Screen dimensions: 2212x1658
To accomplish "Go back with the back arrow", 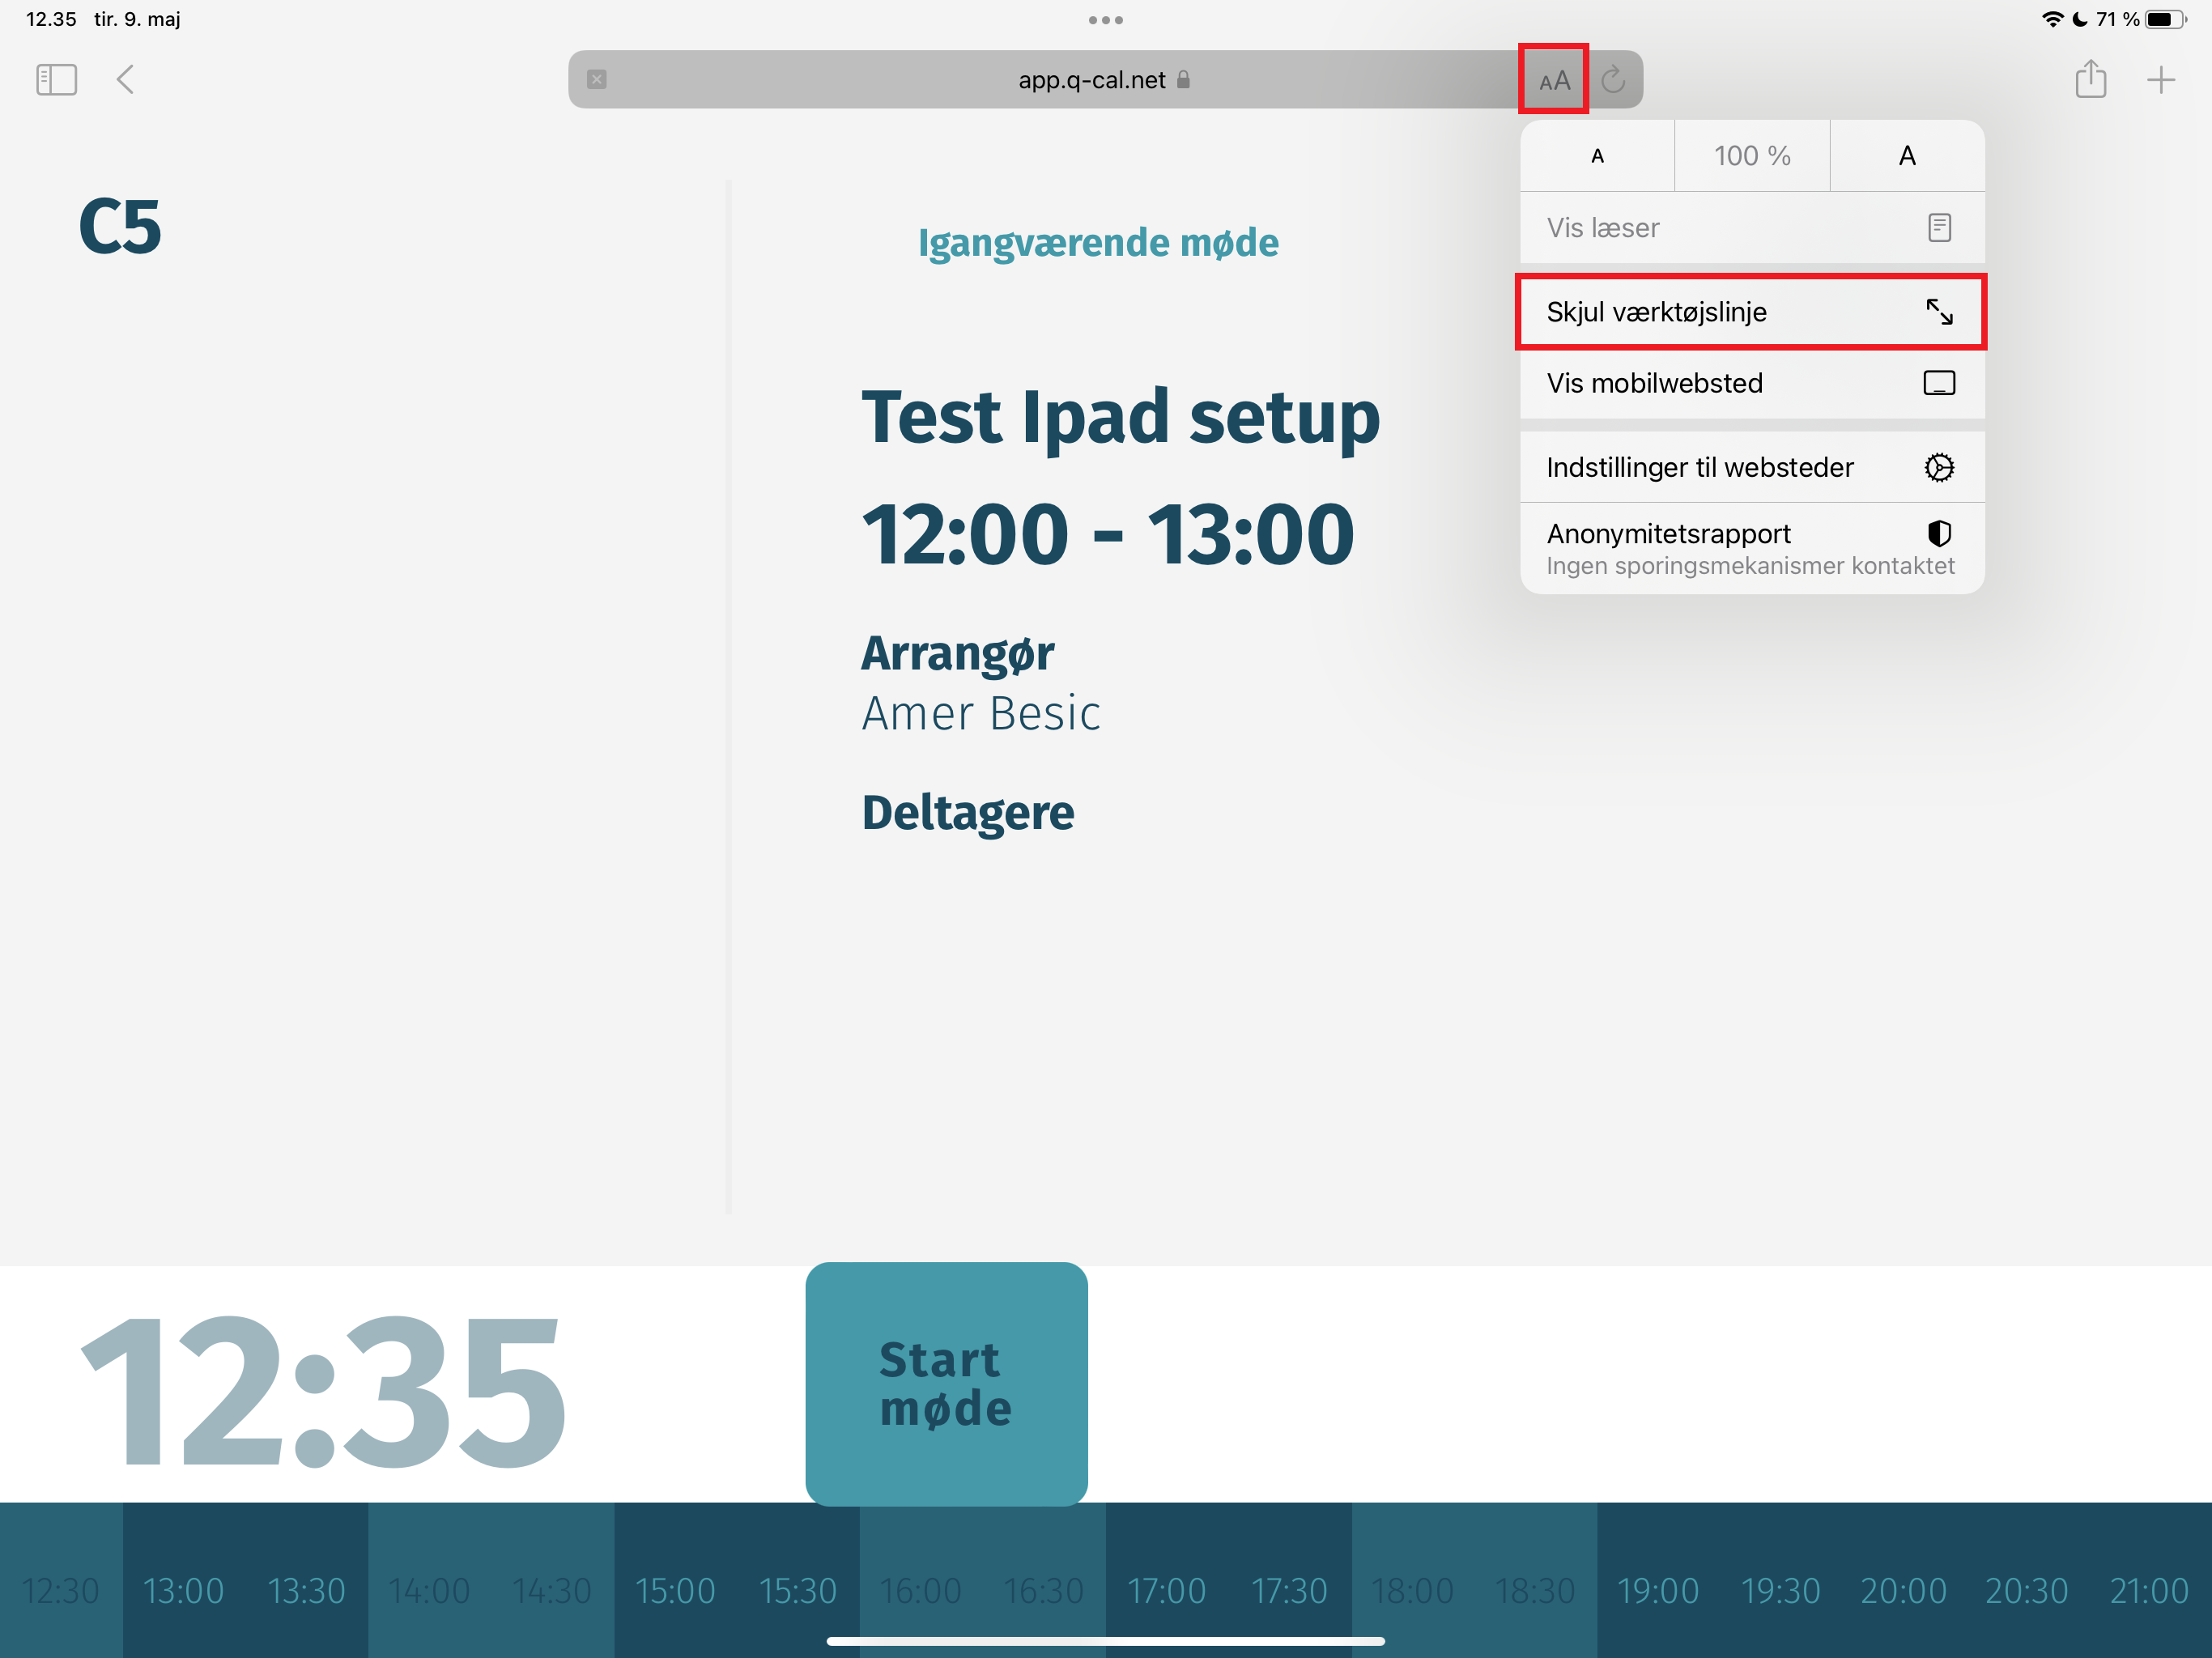I will click(125, 80).
